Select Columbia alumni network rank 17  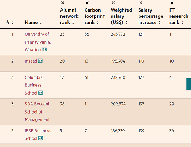tap(62, 77)
